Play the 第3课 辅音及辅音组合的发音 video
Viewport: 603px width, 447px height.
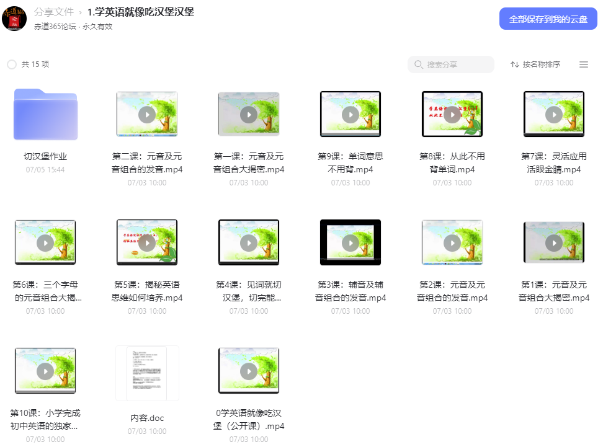(x=351, y=242)
